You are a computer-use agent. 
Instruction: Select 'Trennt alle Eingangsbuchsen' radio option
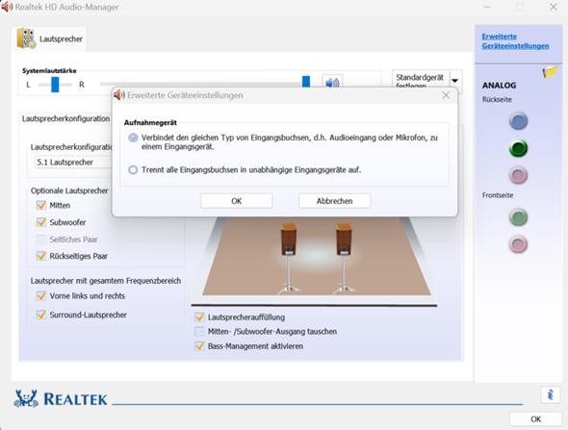coord(133,169)
